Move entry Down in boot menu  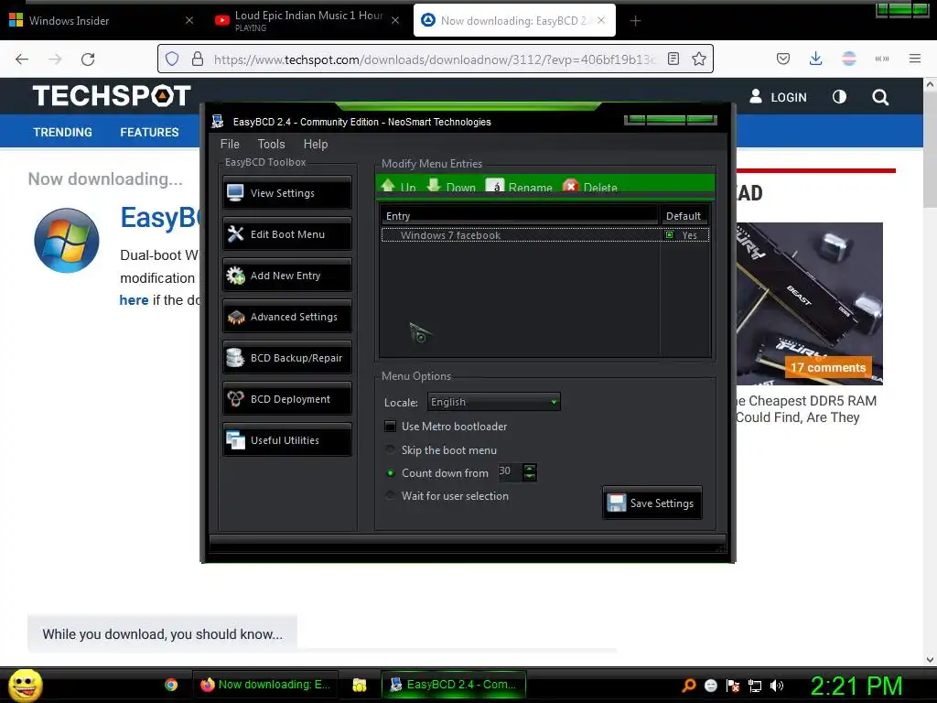pos(451,187)
